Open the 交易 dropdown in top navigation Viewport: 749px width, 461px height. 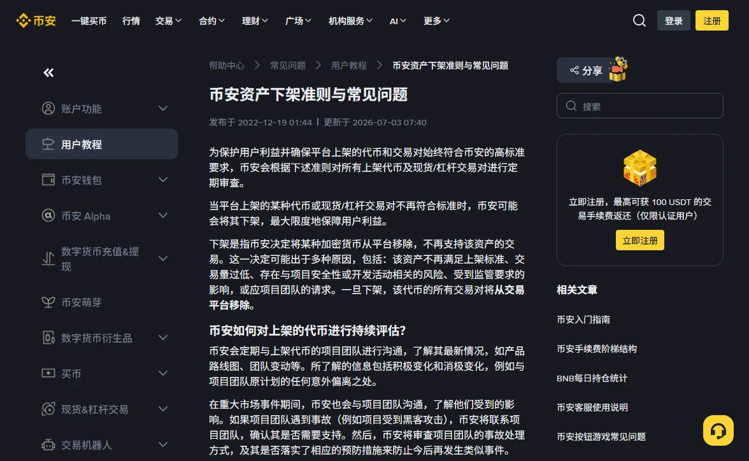point(168,21)
